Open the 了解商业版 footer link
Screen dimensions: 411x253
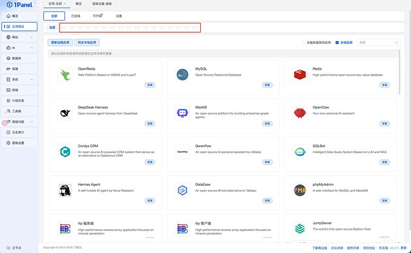pos(319,248)
